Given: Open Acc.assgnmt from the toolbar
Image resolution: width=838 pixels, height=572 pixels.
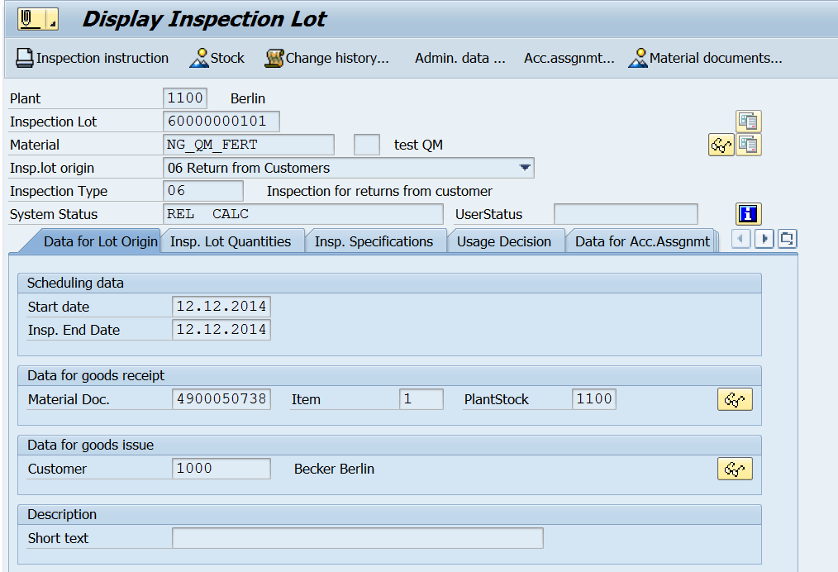Looking at the screenshot, I should click(x=568, y=58).
